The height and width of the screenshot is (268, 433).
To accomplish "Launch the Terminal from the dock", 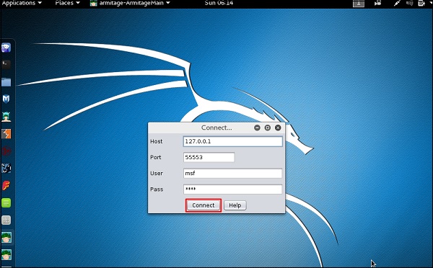I will pos(6,65).
